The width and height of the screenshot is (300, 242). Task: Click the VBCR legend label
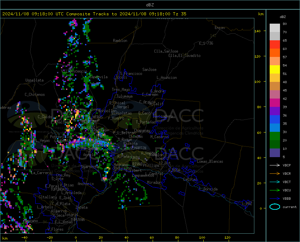click(x=287, y=174)
